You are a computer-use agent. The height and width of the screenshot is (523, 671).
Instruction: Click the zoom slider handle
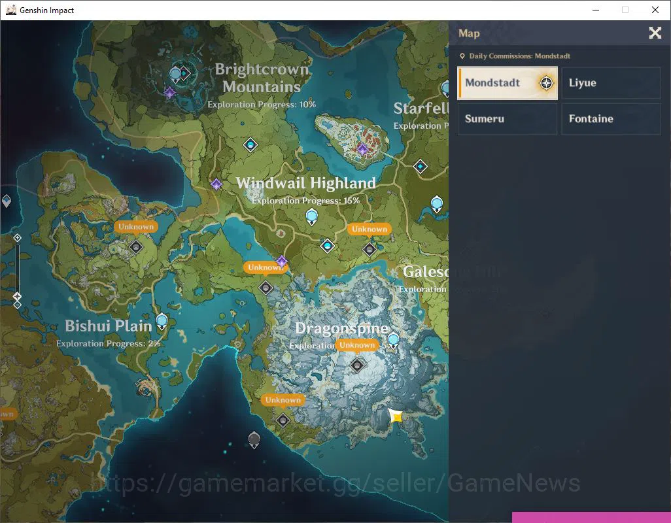[17, 296]
